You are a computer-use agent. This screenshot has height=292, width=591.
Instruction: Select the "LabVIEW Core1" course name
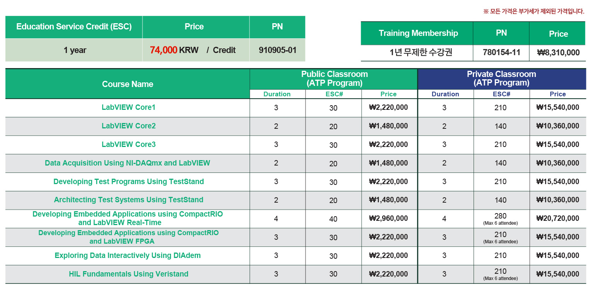(129, 108)
